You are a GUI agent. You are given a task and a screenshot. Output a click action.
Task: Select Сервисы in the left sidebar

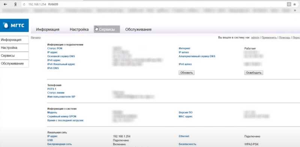tap(14, 56)
